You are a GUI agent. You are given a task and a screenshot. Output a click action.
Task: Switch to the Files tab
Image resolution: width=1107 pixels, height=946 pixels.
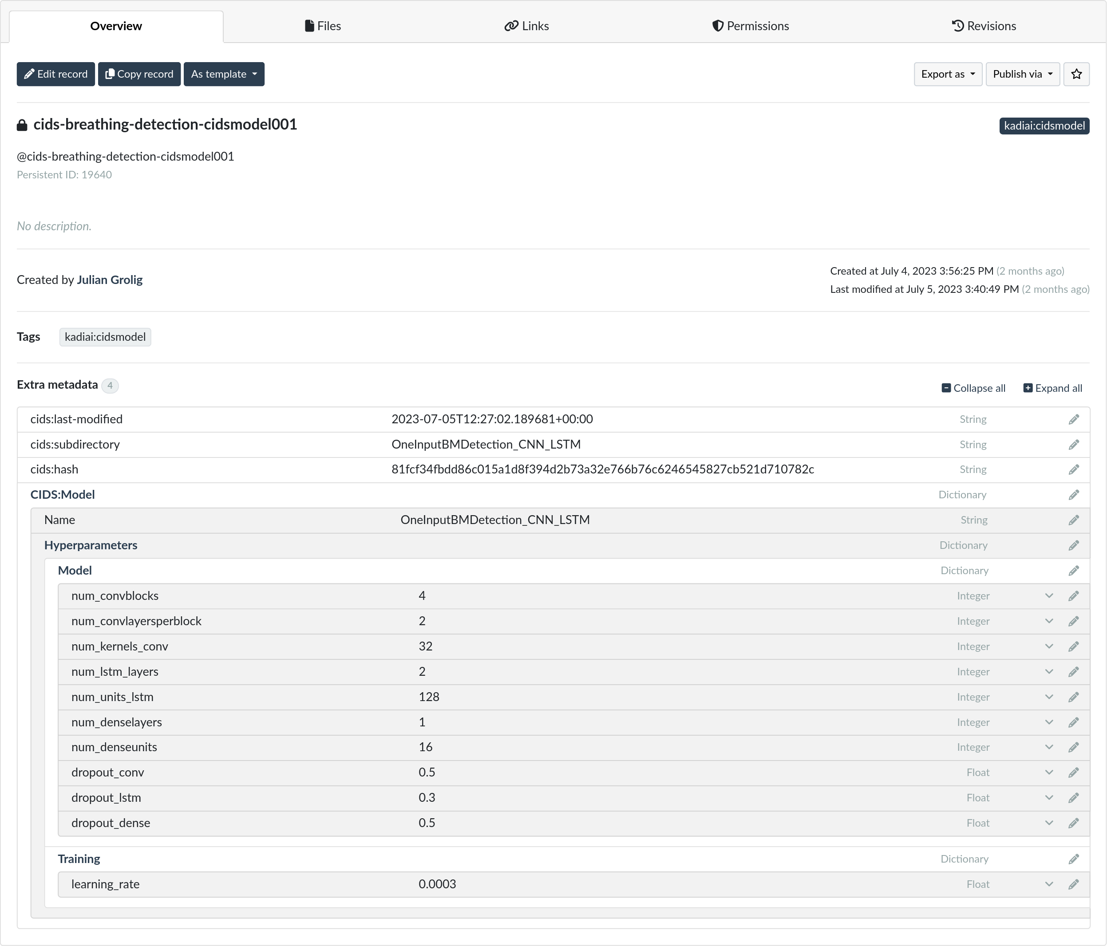(x=323, y=26)
